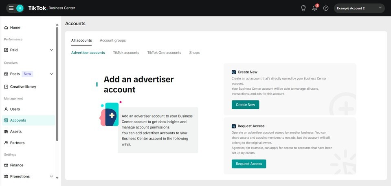Viewport: 391px width, 186px height.
Task: Open the Users management page
Action: (x=15, y=109)
